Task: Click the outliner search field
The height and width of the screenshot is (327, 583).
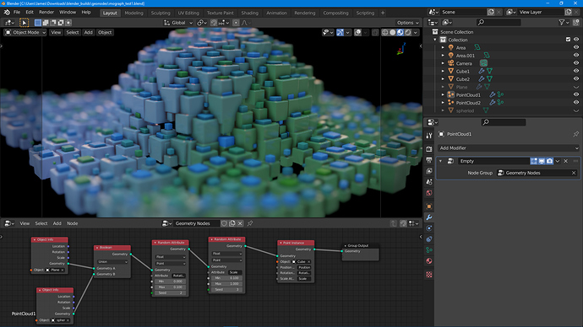Action: pos(499,23)
